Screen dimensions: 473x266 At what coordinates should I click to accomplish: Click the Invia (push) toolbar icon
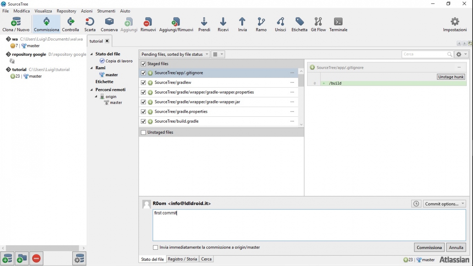[242, 24]
